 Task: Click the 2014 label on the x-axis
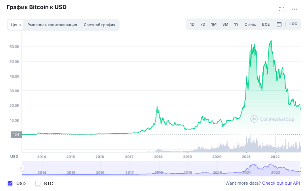point(42,157)
